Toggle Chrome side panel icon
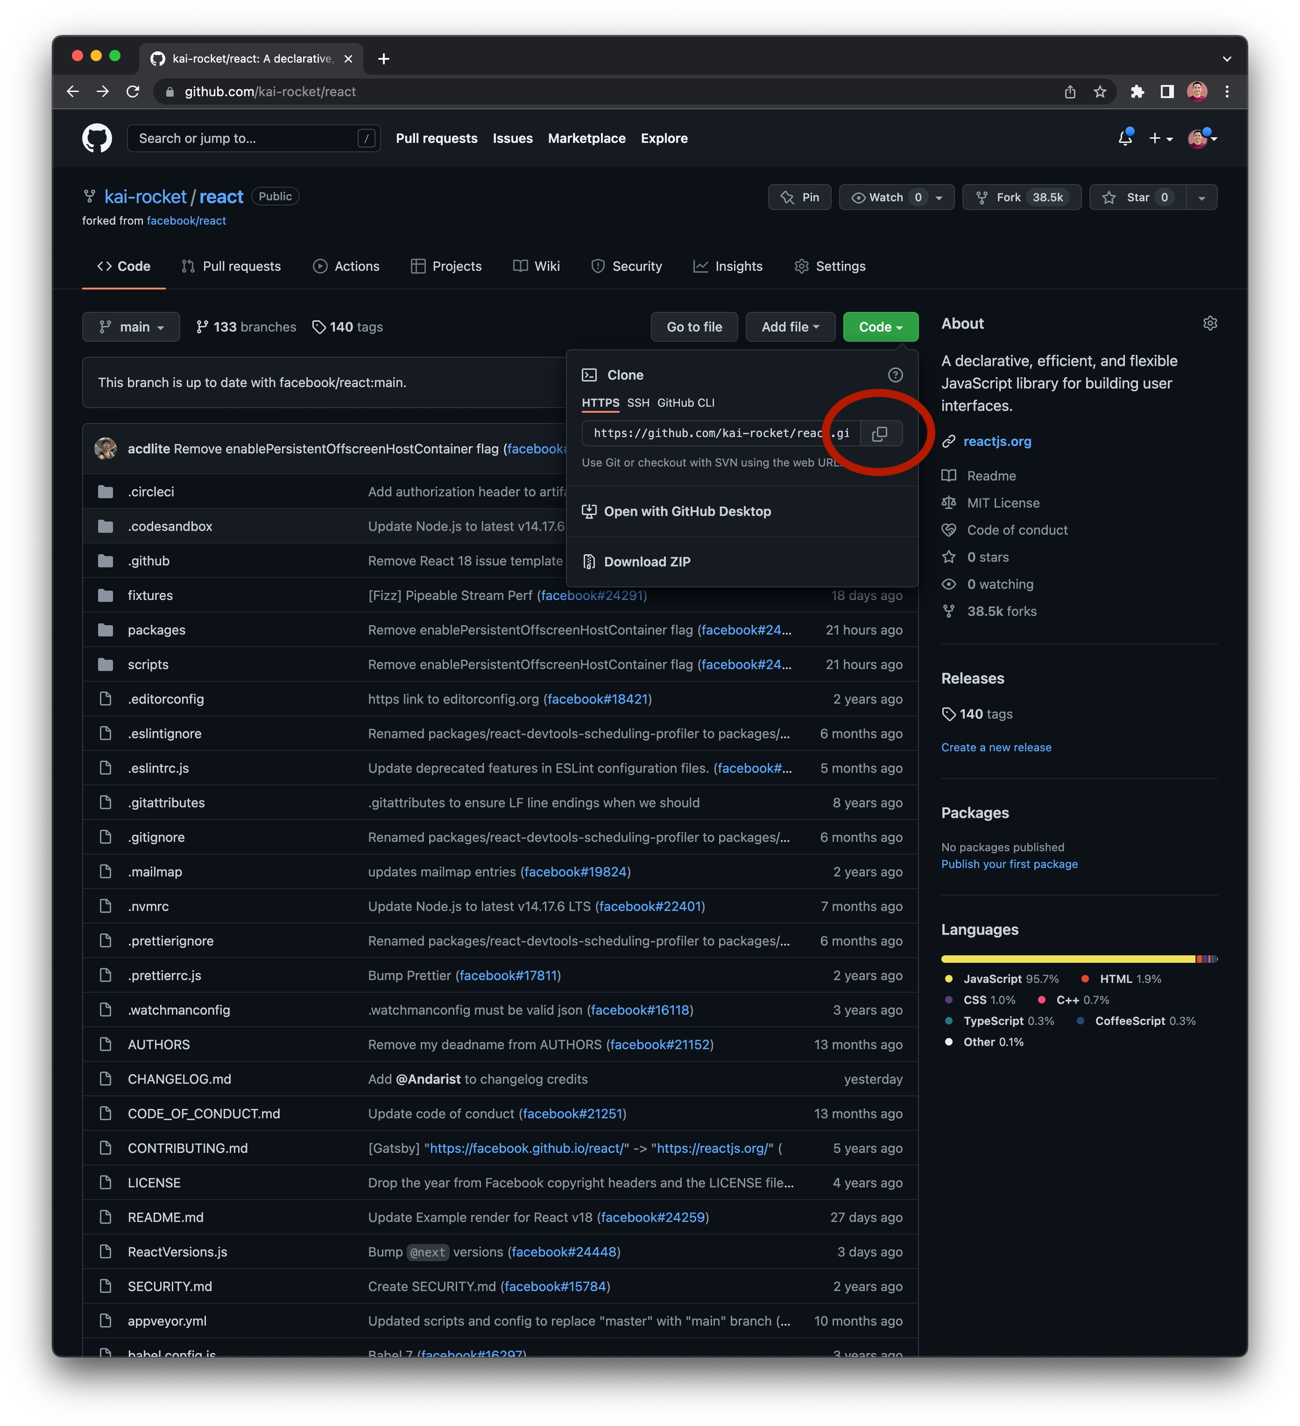This screenshot has height=1426, width=1300. [1166, 92]
